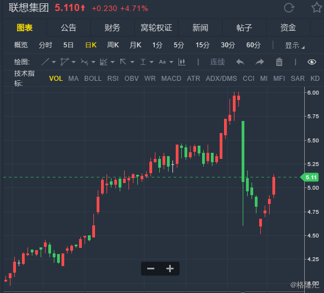The height and width of the screenshot is (293, 324).
Task: Click the refresh icon
Action: (289, 8)
